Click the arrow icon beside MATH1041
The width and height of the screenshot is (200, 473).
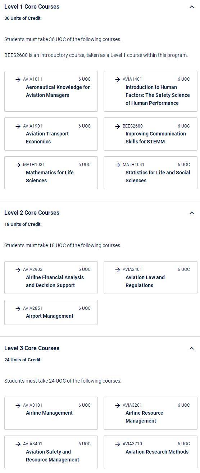point(118,165)
